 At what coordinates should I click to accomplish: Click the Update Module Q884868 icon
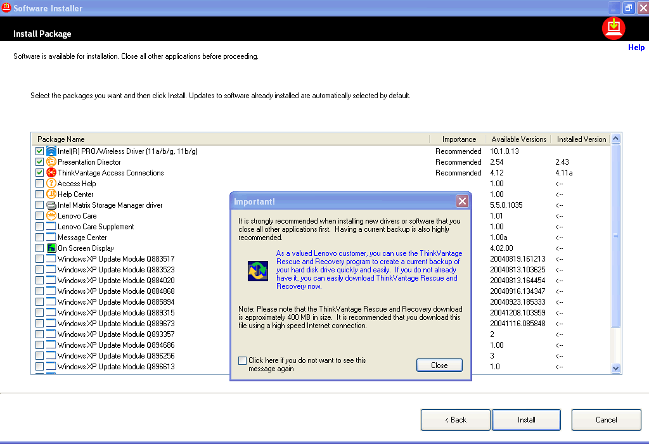click(x=51, y=291)
